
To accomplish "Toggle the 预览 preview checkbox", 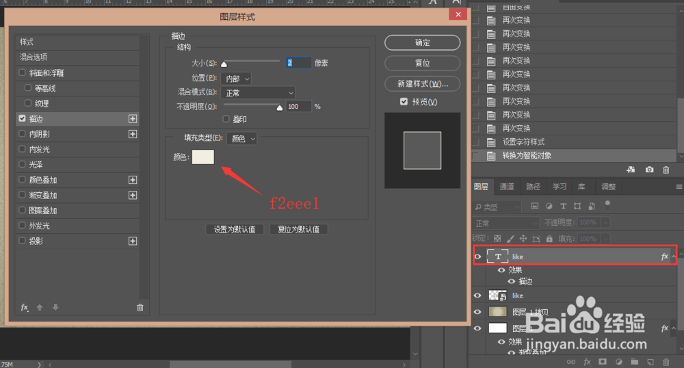I will click(x=404, y=102).
